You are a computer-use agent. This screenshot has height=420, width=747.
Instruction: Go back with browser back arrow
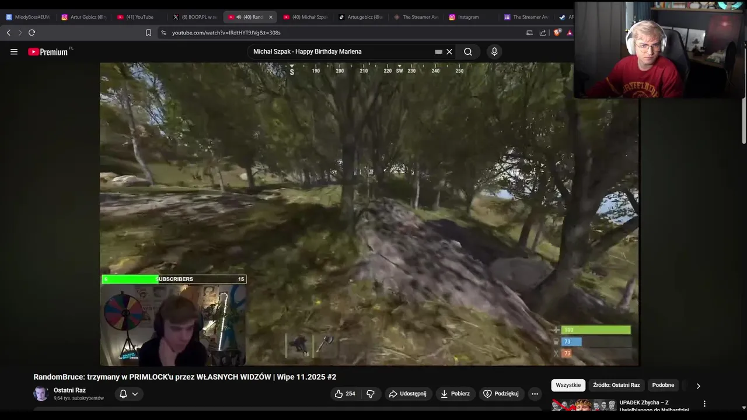tap(8, 33)
